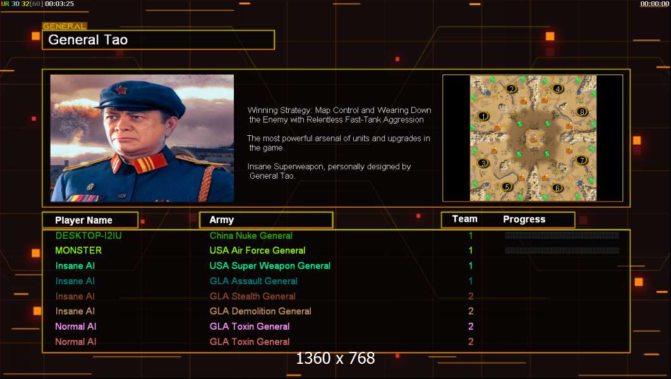The width and height of the screenshot is (671, 379).
Task: Click team number for MONSTER row
Action: pyautogui.click(x=471, y=251)
